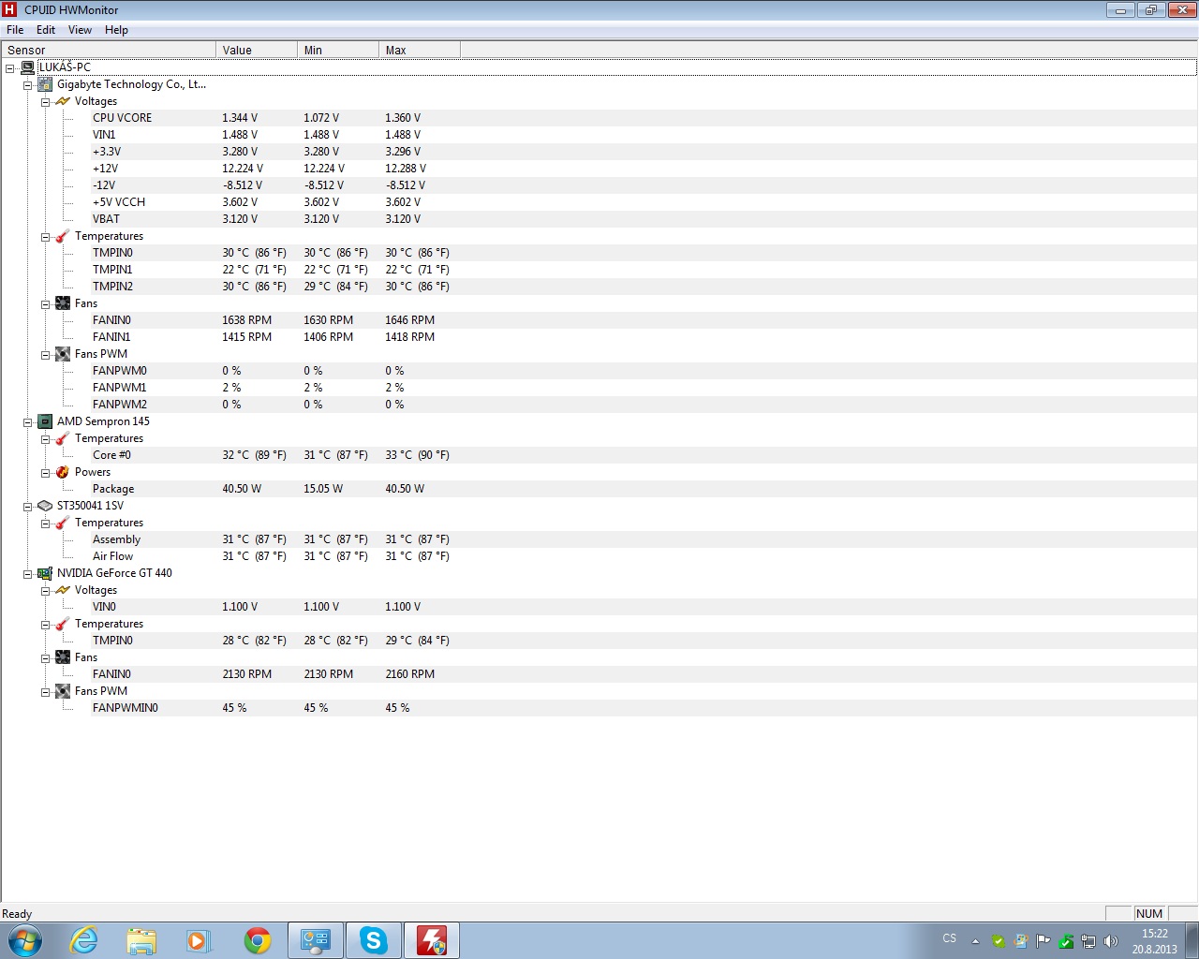Collapse the motherboard Temperatures group
This screenshot has height=959, width=1199.
pyautogui.click(x=45, y=237)
